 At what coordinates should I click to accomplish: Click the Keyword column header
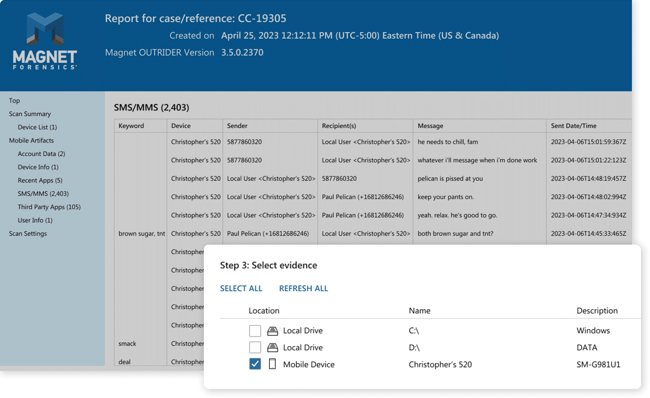point(131,126)
